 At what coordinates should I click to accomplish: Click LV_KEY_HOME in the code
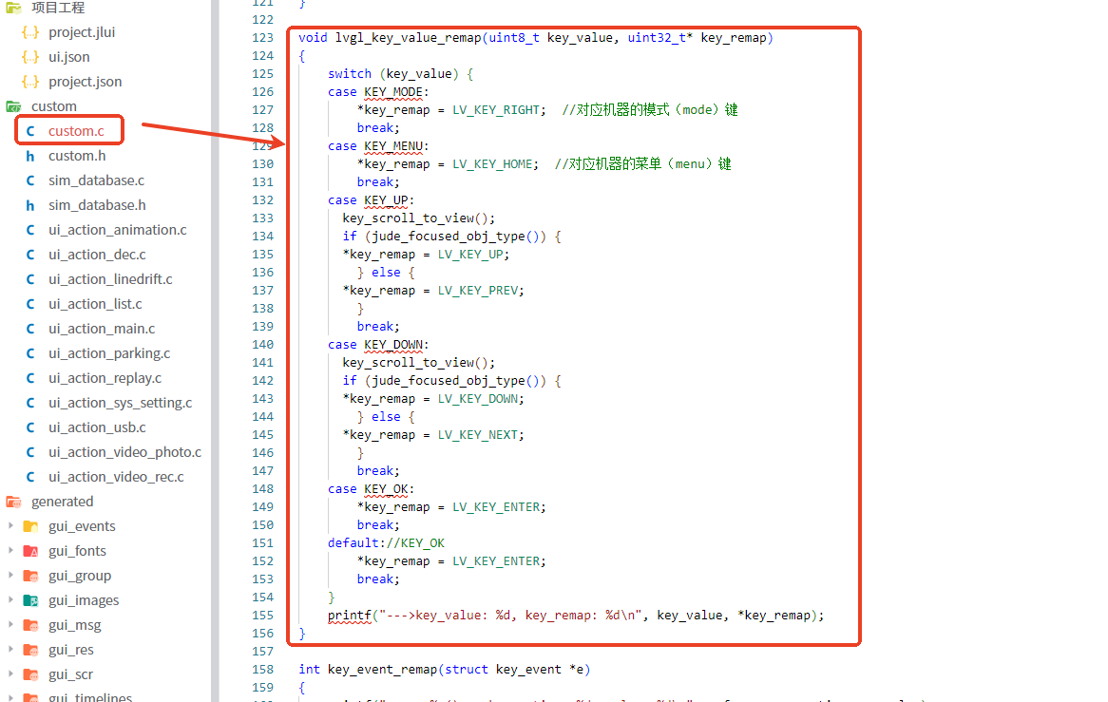click(x=492, y=163)
